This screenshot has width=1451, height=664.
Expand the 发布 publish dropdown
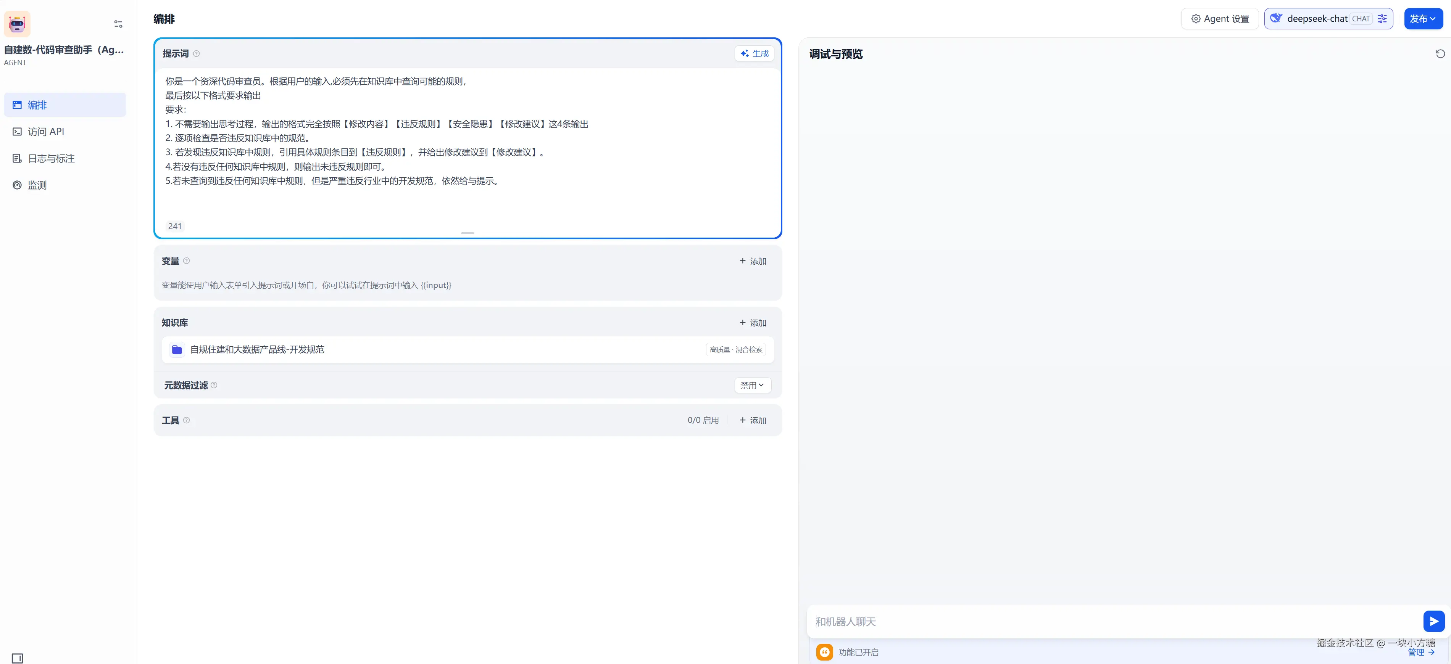pos(1423,19)
